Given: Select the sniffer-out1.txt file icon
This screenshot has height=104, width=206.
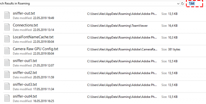Looking at the screenshot, I should tap(7, 63).
